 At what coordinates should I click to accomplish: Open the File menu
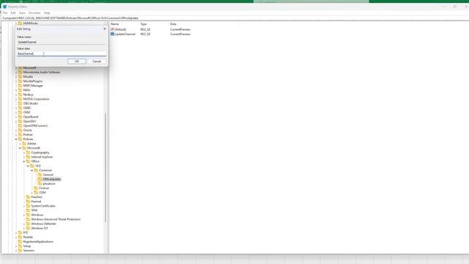point(5,13)
